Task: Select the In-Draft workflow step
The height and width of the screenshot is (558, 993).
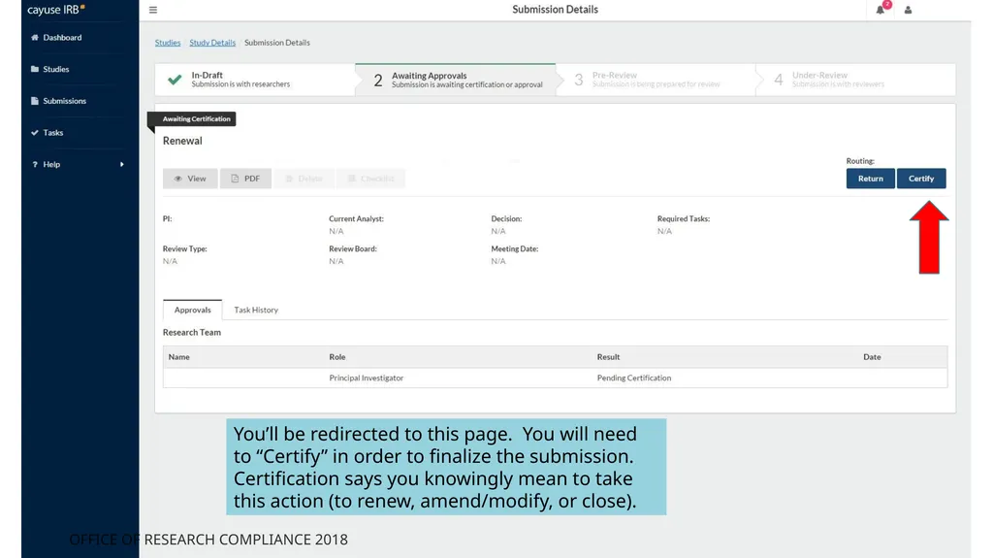Action: click(x=255, y=80)
